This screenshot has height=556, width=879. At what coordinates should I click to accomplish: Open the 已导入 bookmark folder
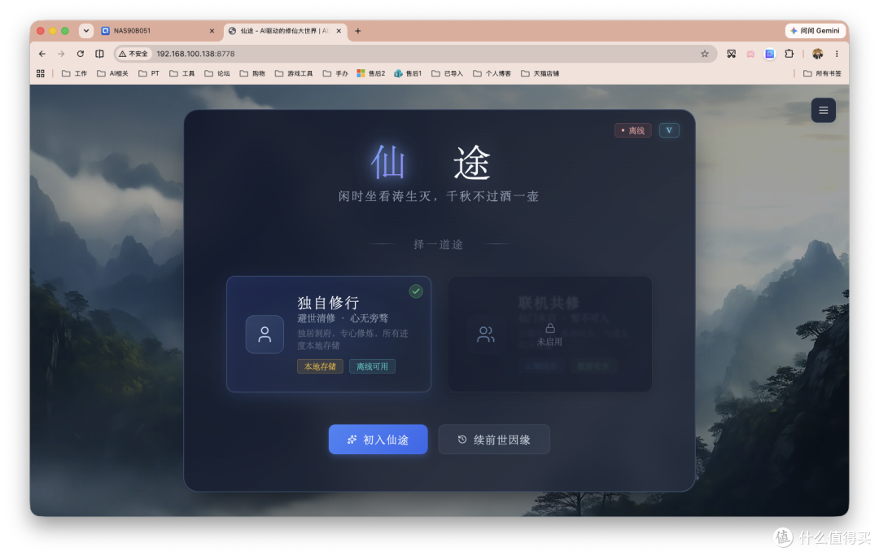(448, 73)
